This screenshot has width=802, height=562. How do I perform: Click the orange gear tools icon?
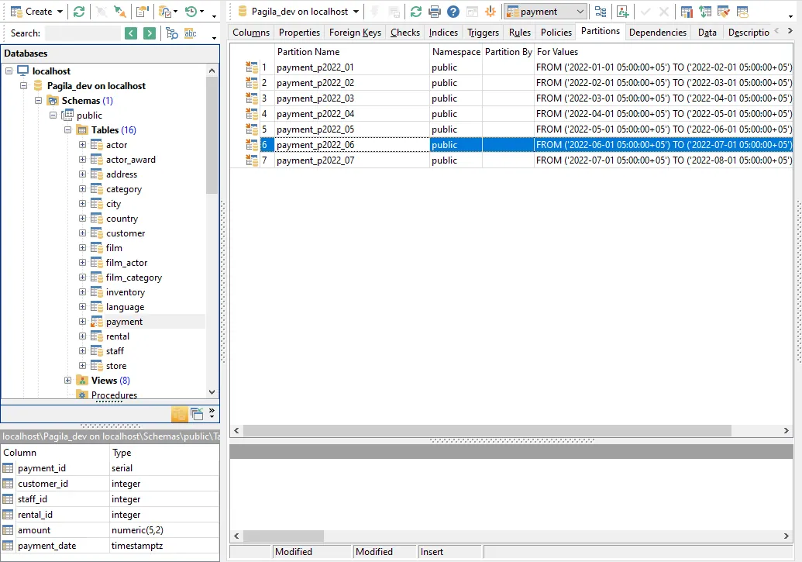pos(490,12)
